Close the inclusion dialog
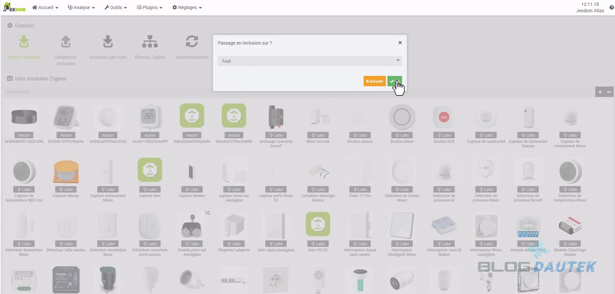This screenshot has height=294, width=615. [400, 43]
